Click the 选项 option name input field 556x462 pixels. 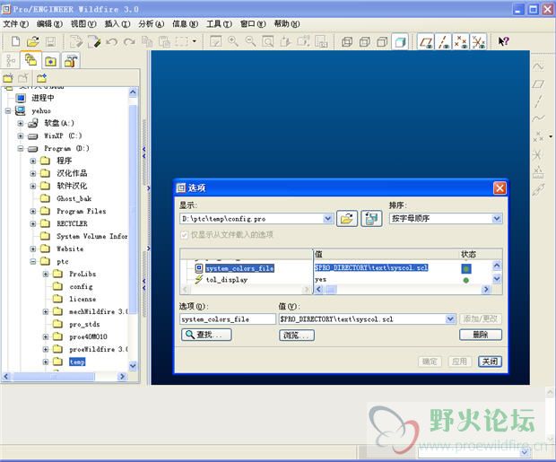227,319
